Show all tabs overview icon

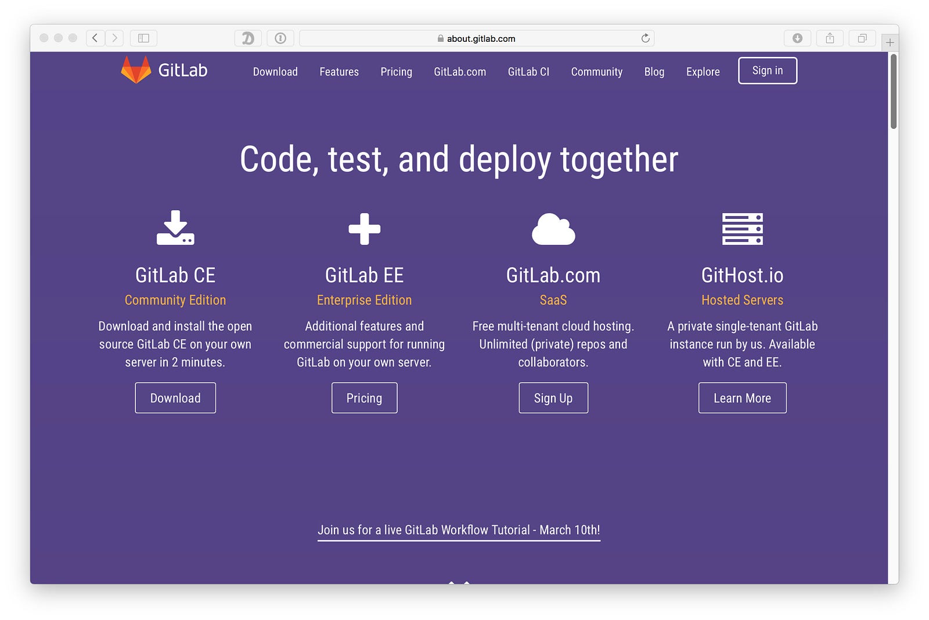pyautogui.click(x=862, y=38)
